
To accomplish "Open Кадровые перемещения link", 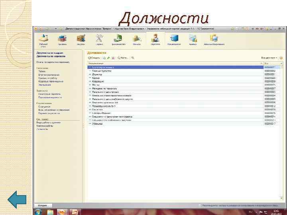I will pyautogui.click(x=51, y=81).
